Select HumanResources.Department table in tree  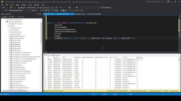click(x=21, y=52)
